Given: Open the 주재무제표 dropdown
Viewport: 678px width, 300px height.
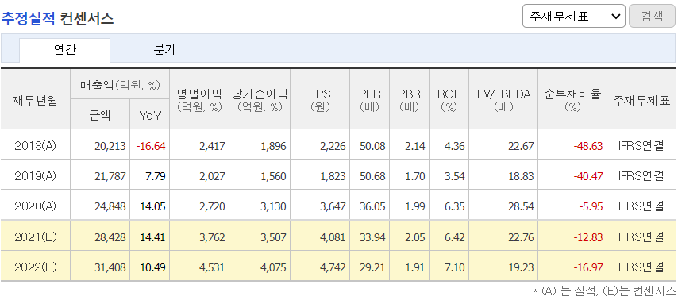Looking at the screenshot, I should pos(574,16).
